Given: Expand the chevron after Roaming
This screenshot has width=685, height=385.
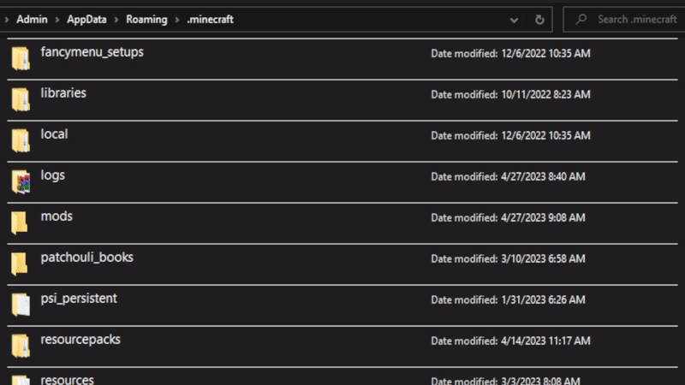Looking at the screenshot, I should pos(176,19).
